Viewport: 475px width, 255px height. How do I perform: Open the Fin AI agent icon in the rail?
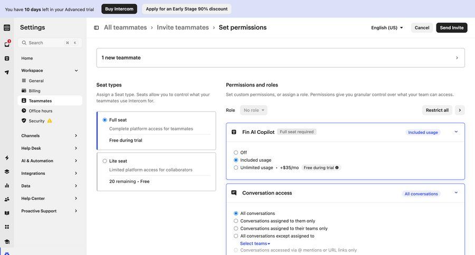tap(7, 58)
